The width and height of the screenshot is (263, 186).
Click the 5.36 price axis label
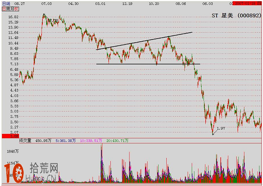click(x=14, y=80)
